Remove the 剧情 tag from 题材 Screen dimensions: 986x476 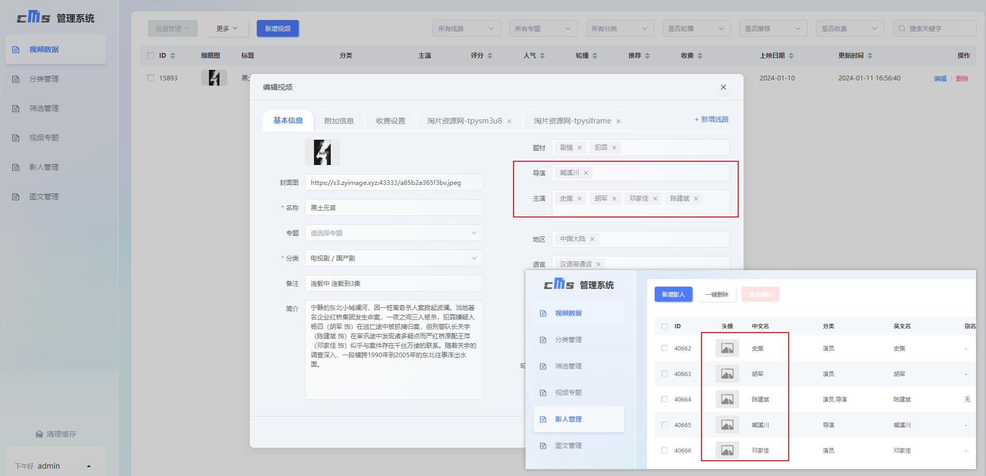coord(580,148)
